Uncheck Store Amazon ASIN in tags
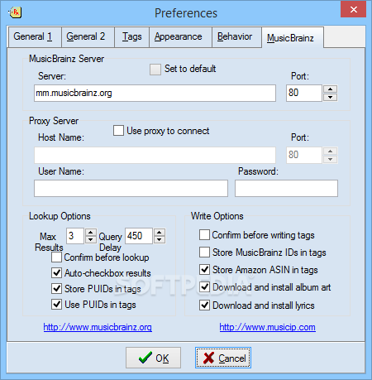Screen dimensions: 372x380 coord(204,269)
